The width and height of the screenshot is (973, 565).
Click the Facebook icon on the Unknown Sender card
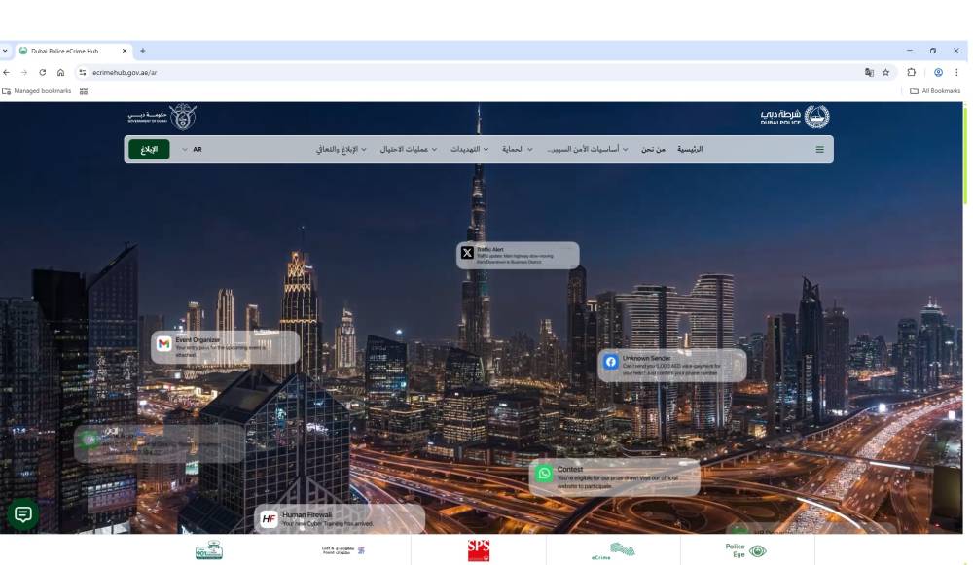(612, 362)
